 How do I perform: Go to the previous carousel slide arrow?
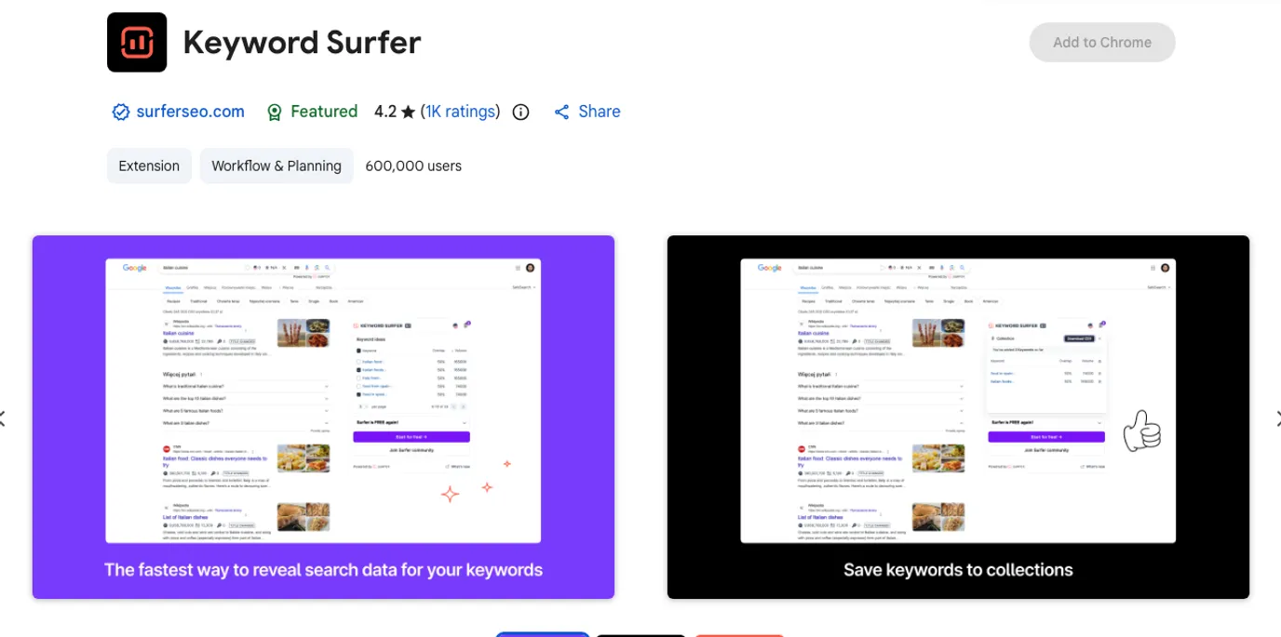point(3,418)
